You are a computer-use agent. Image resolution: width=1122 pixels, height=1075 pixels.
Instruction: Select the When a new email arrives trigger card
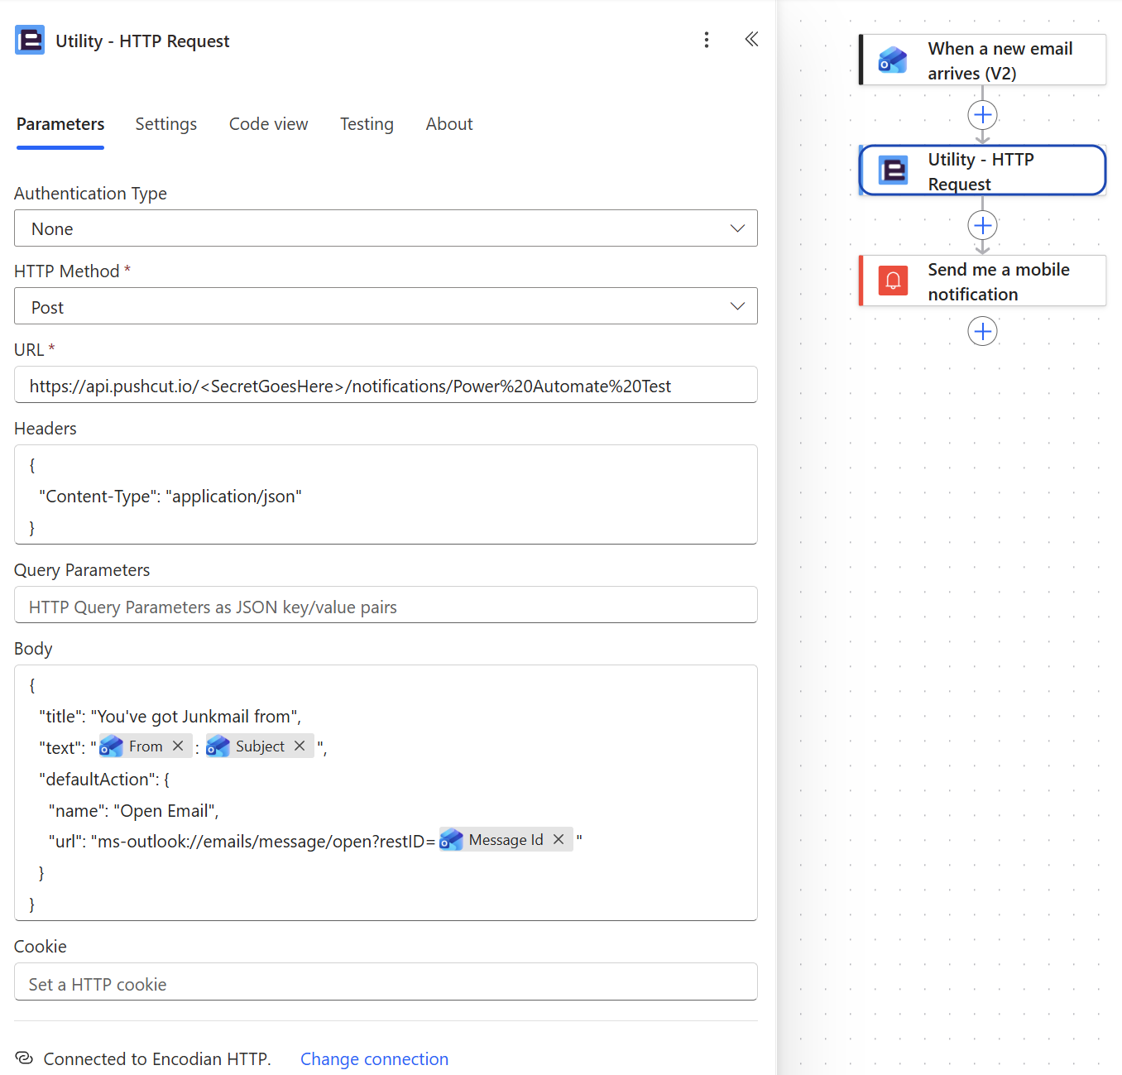coord(982,60)
